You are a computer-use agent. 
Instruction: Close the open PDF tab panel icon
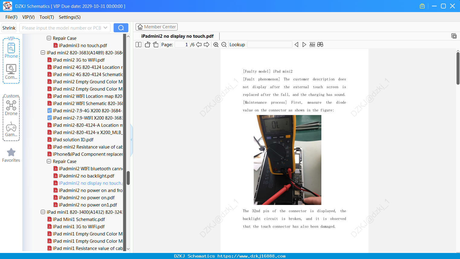[454, 36]
